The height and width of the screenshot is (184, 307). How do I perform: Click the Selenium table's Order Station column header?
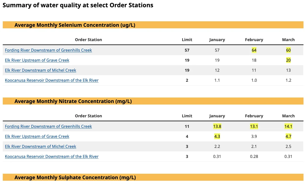(x=88, y=40)
